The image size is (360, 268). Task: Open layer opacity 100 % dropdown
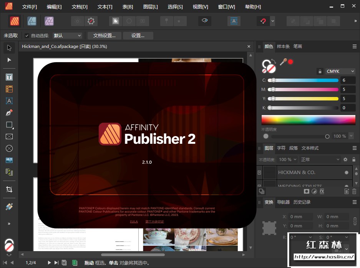pyautogui.click(x=288, y=159)
